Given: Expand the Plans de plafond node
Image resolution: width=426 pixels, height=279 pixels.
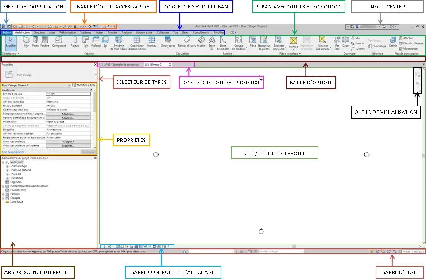Looking at the screenshot, I should point(8,170).
